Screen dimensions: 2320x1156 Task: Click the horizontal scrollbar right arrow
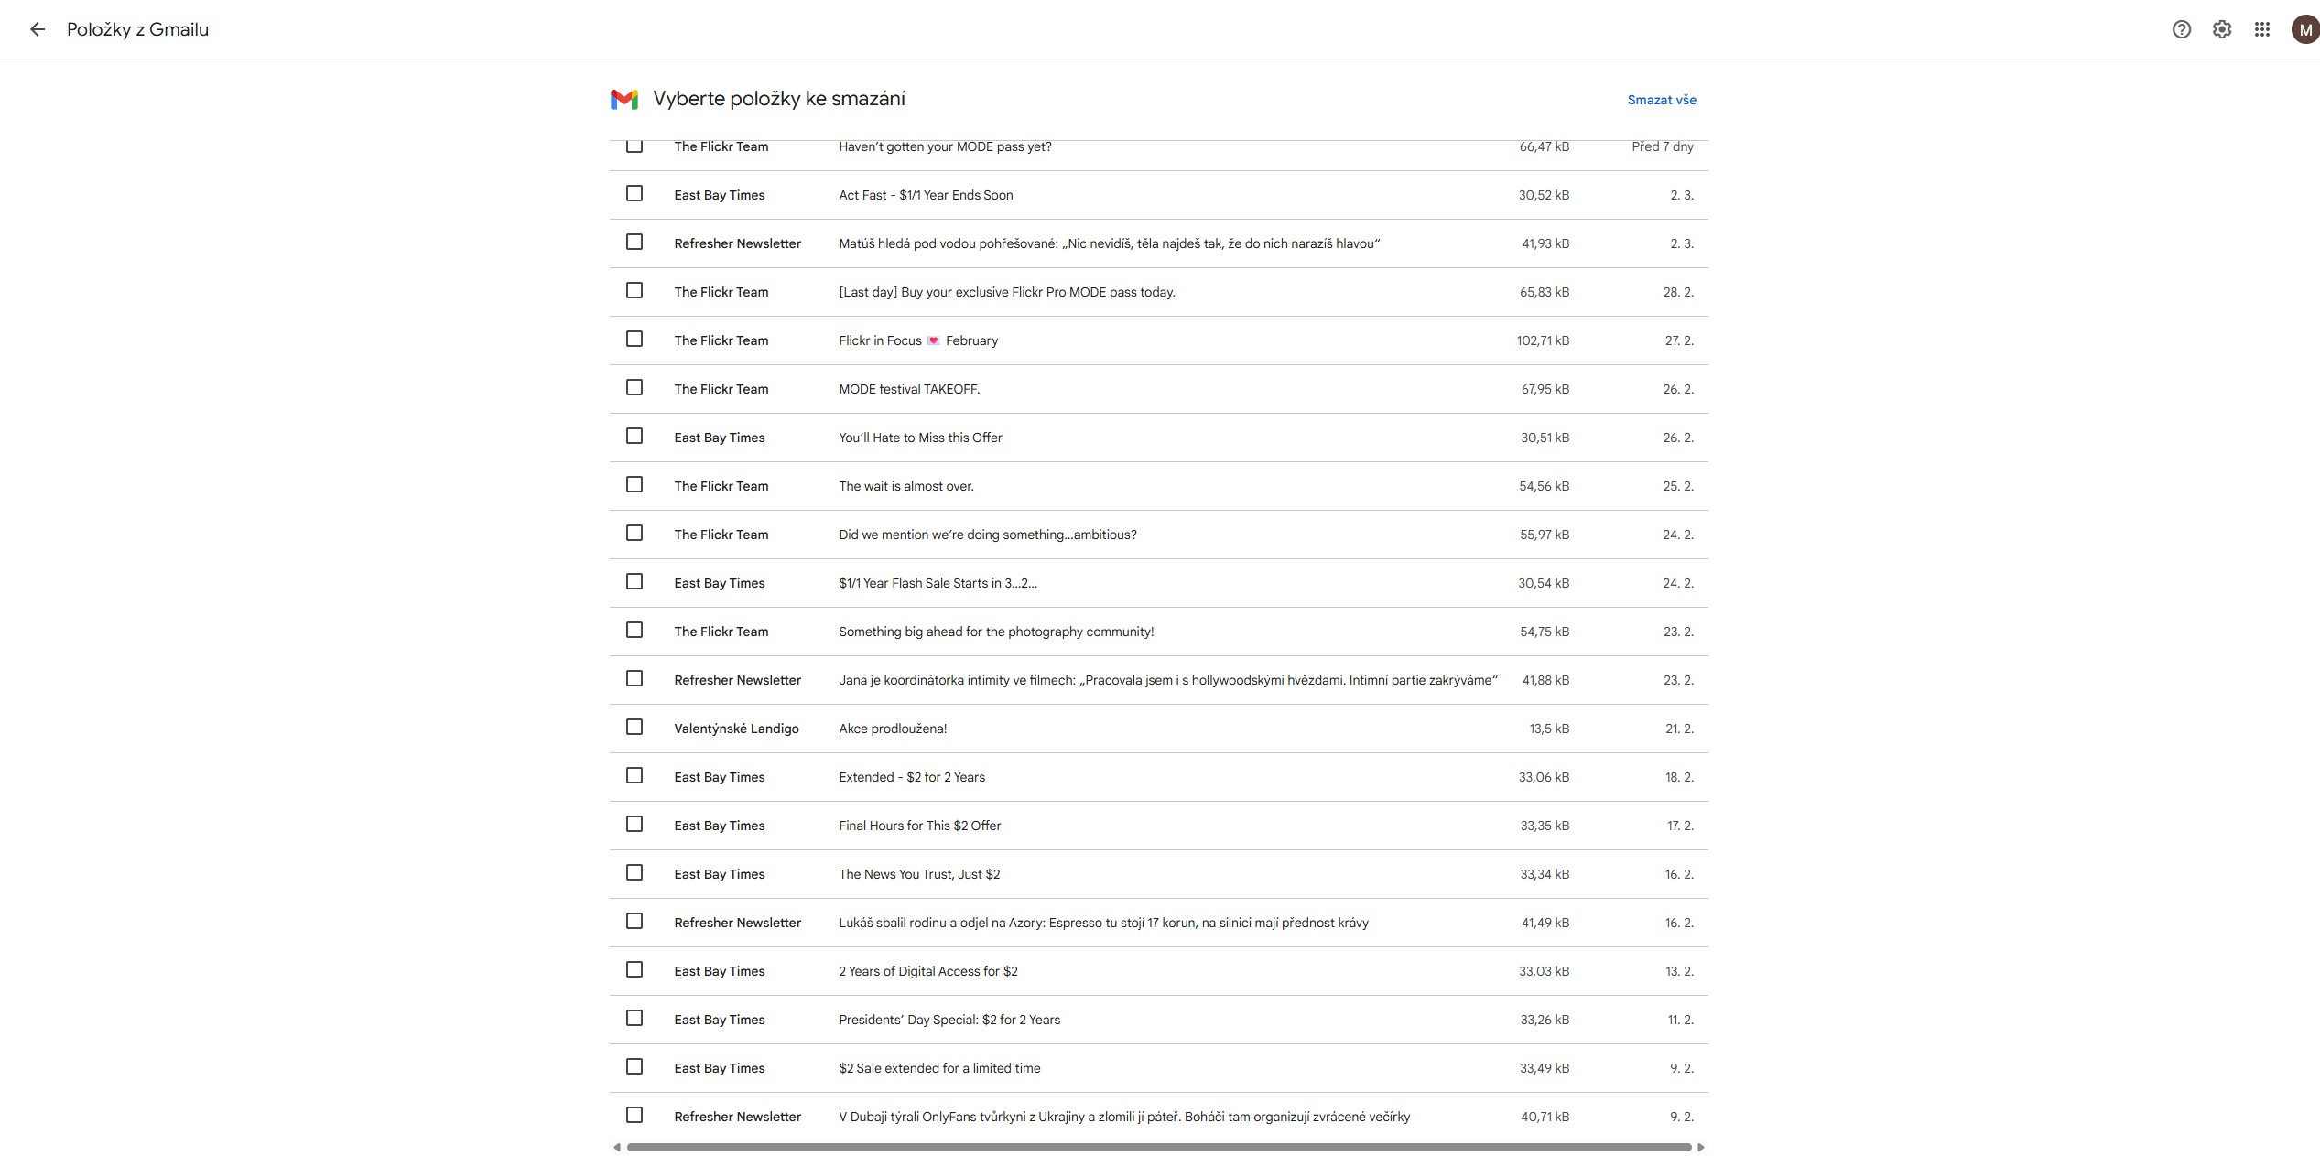click(x=1701, y=1147)
